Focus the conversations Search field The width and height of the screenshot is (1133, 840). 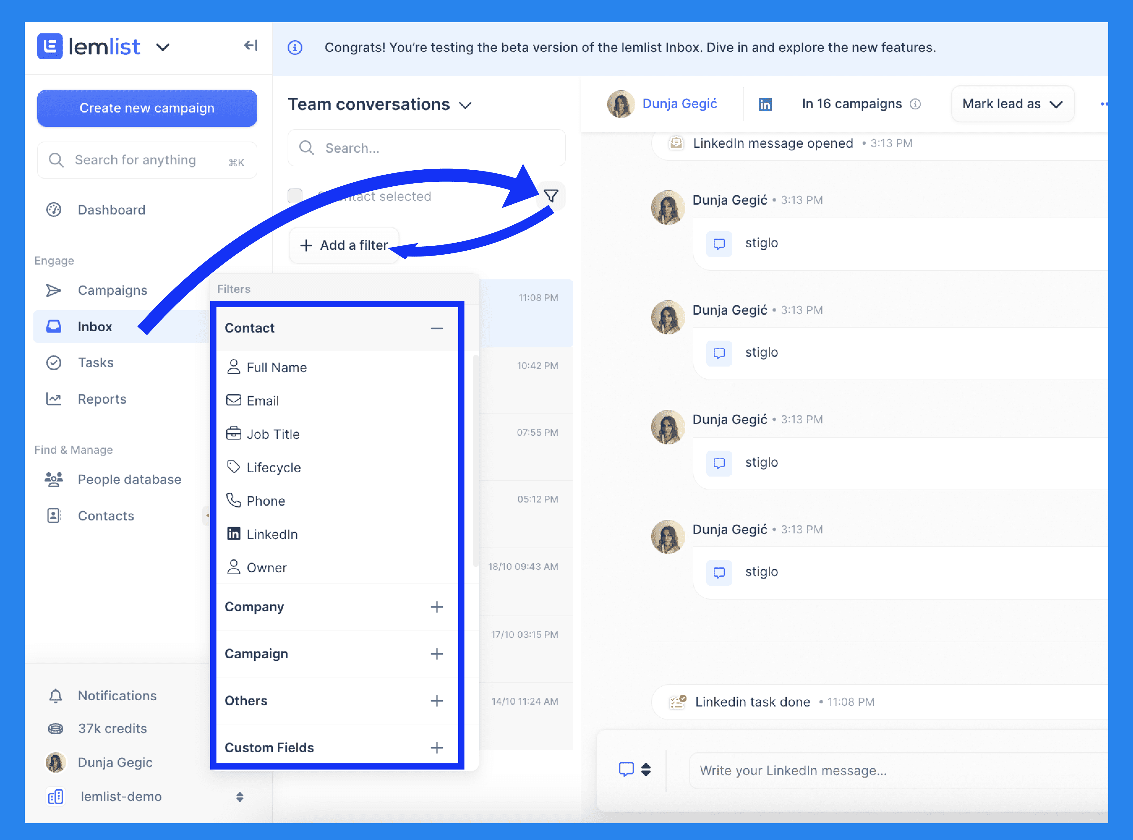[x=426, y=148]
